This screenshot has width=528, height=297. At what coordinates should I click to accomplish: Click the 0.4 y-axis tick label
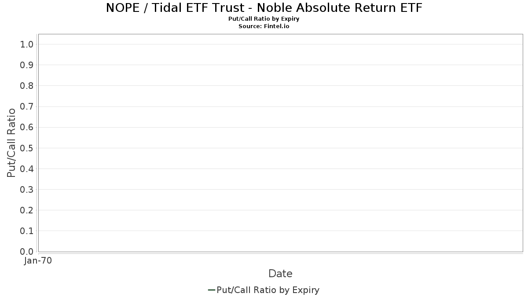coord(27,169)
